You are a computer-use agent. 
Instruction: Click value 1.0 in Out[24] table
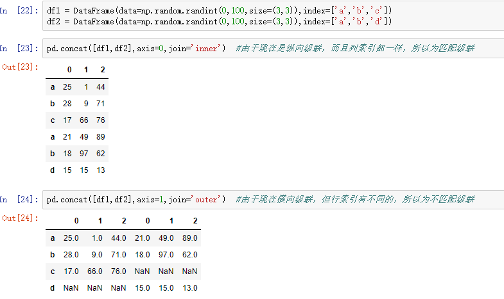tap(97, 238)
